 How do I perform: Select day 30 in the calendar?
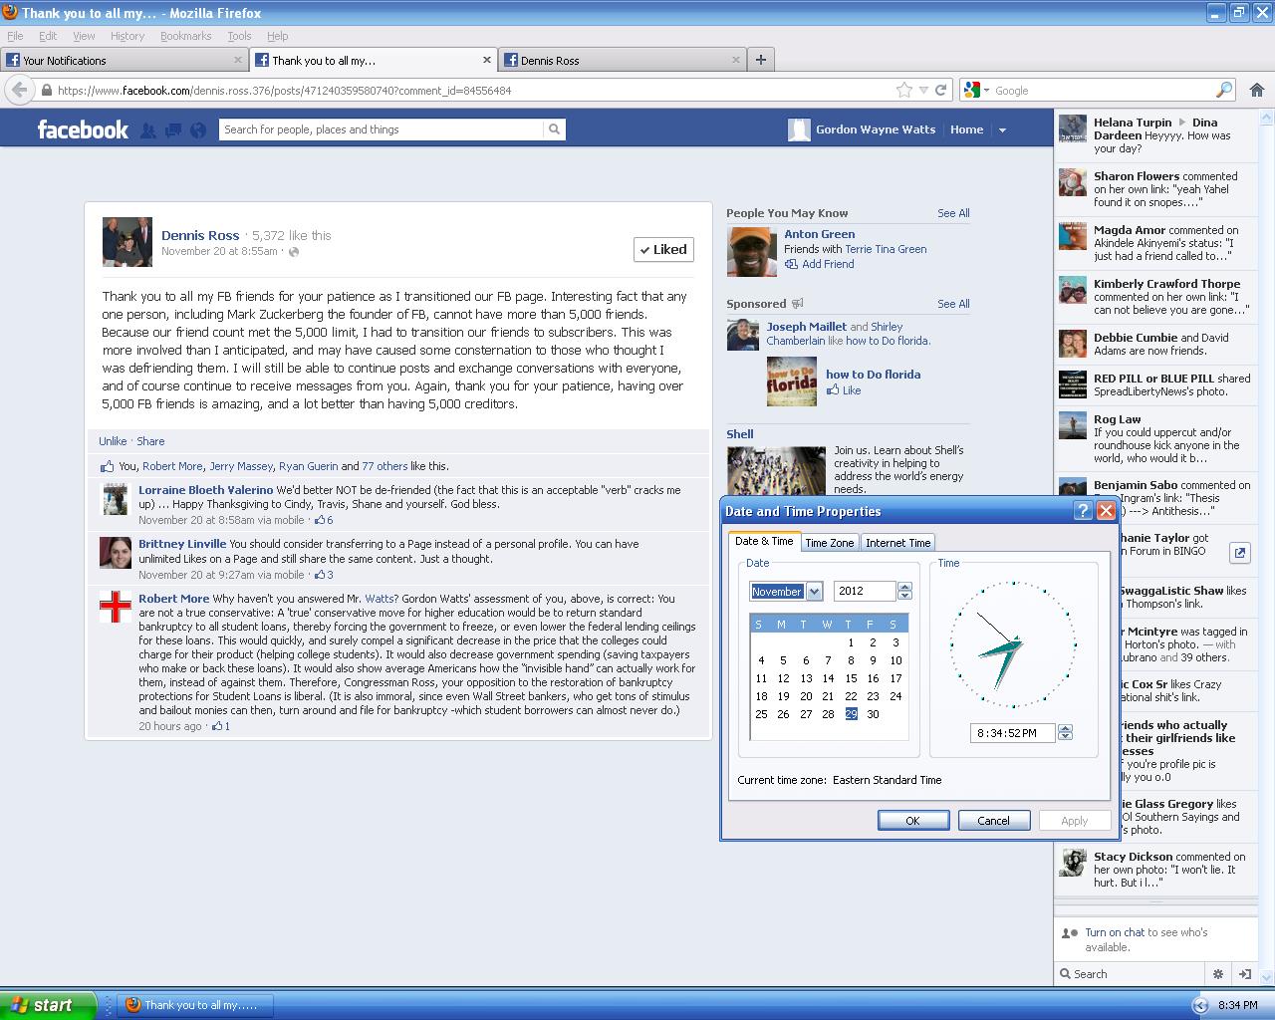873,714
